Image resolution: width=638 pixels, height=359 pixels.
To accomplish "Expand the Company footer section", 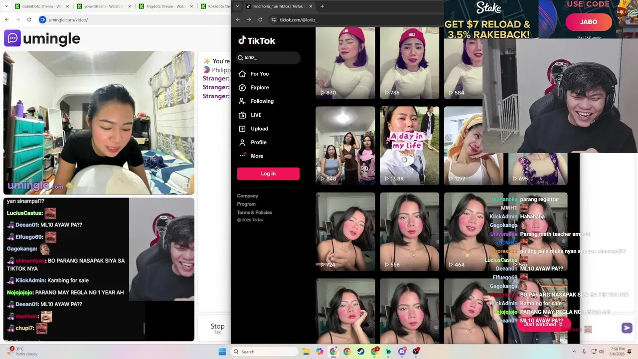I will pos(248,196).
